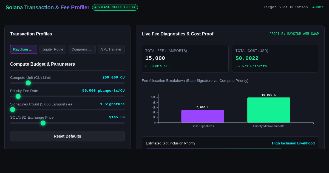Click the Reset Defaults button

67,136
